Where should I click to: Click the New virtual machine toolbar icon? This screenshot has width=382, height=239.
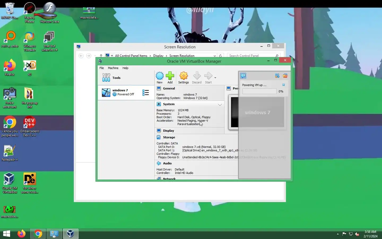click(160, 78)
